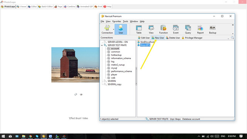The width and height of the screenshot is (247, 139).
Task: Select the common database
Action: [115, 52]
